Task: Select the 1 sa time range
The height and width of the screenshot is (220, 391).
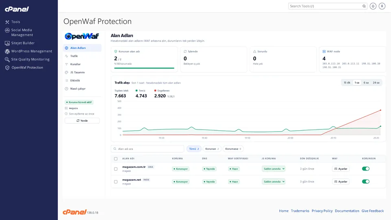Action: click(357, 83)
